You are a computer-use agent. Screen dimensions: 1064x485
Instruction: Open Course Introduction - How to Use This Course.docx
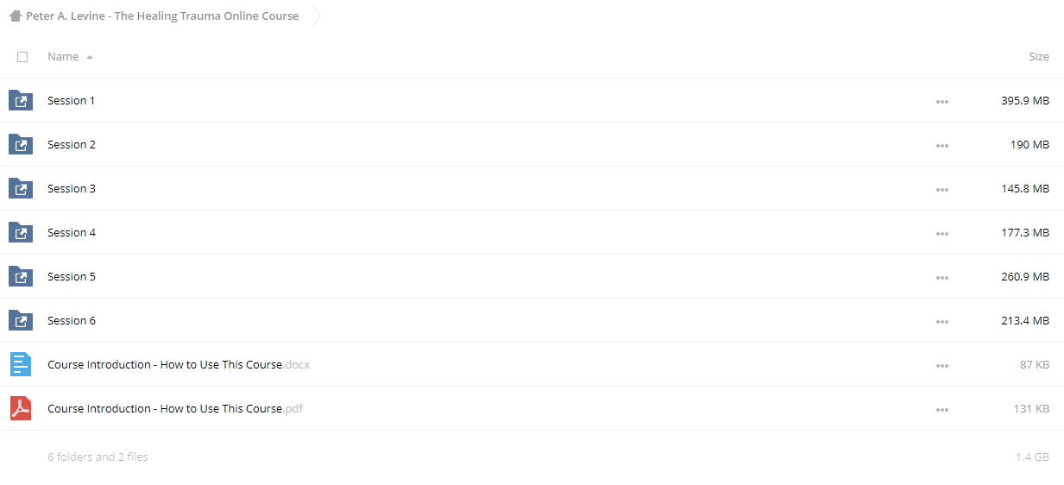(179, 365)
